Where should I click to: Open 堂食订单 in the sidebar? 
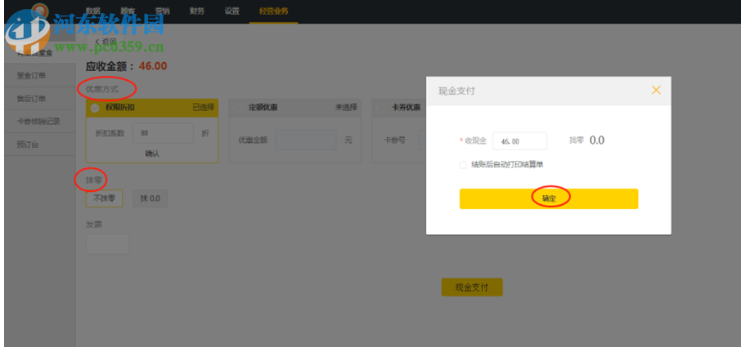point(40,75)
